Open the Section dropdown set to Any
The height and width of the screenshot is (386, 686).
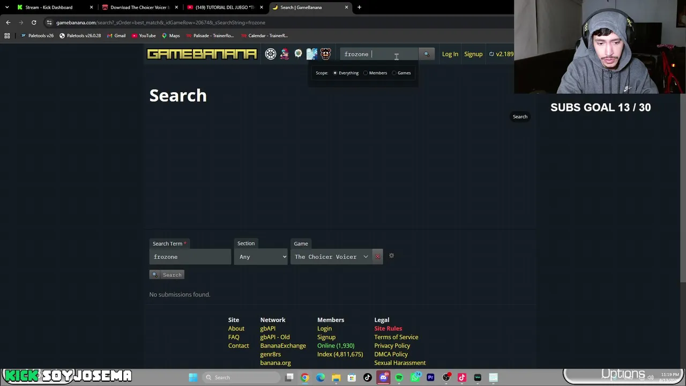(x=262, y=257)
